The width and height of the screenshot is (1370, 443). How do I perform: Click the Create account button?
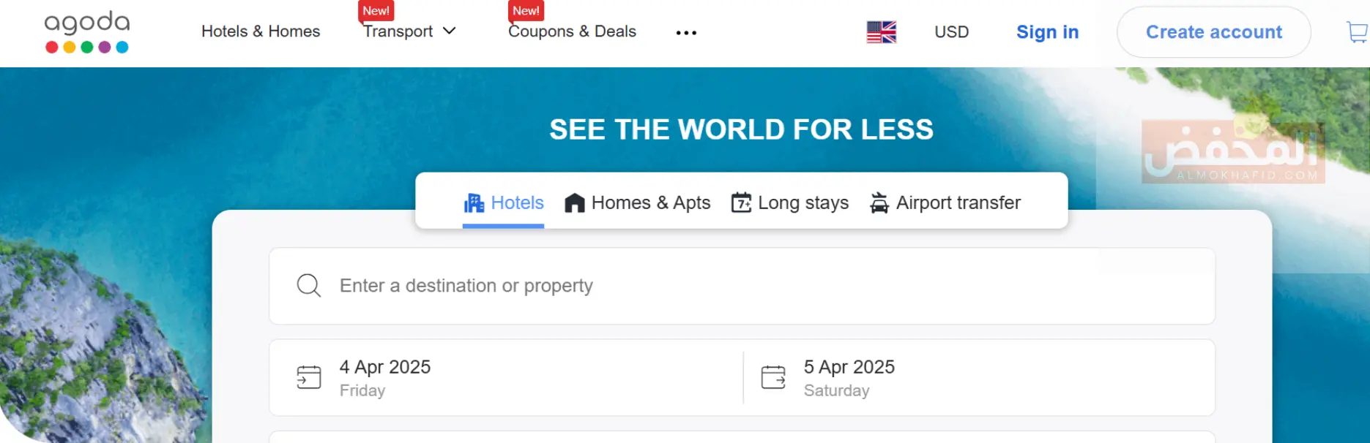[x=1213, y=32]
